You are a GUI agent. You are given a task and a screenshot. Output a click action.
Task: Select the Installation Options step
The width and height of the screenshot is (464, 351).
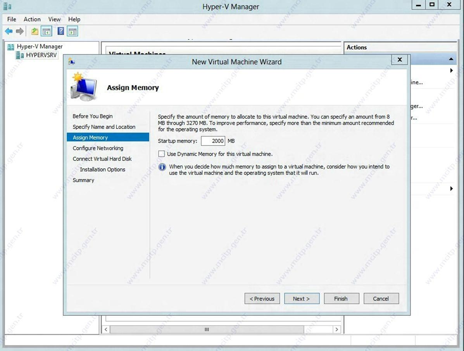pyautogui.click(x=102, y=169)
